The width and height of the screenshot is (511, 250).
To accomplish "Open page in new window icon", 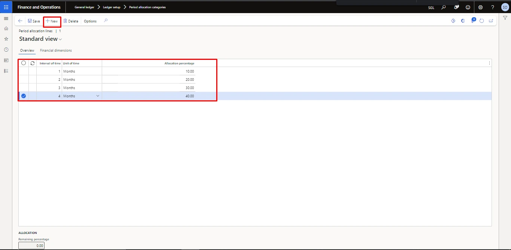I will coord(491,21).
